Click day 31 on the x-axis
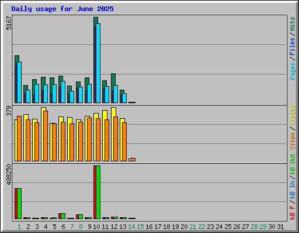 click(280, 227)
